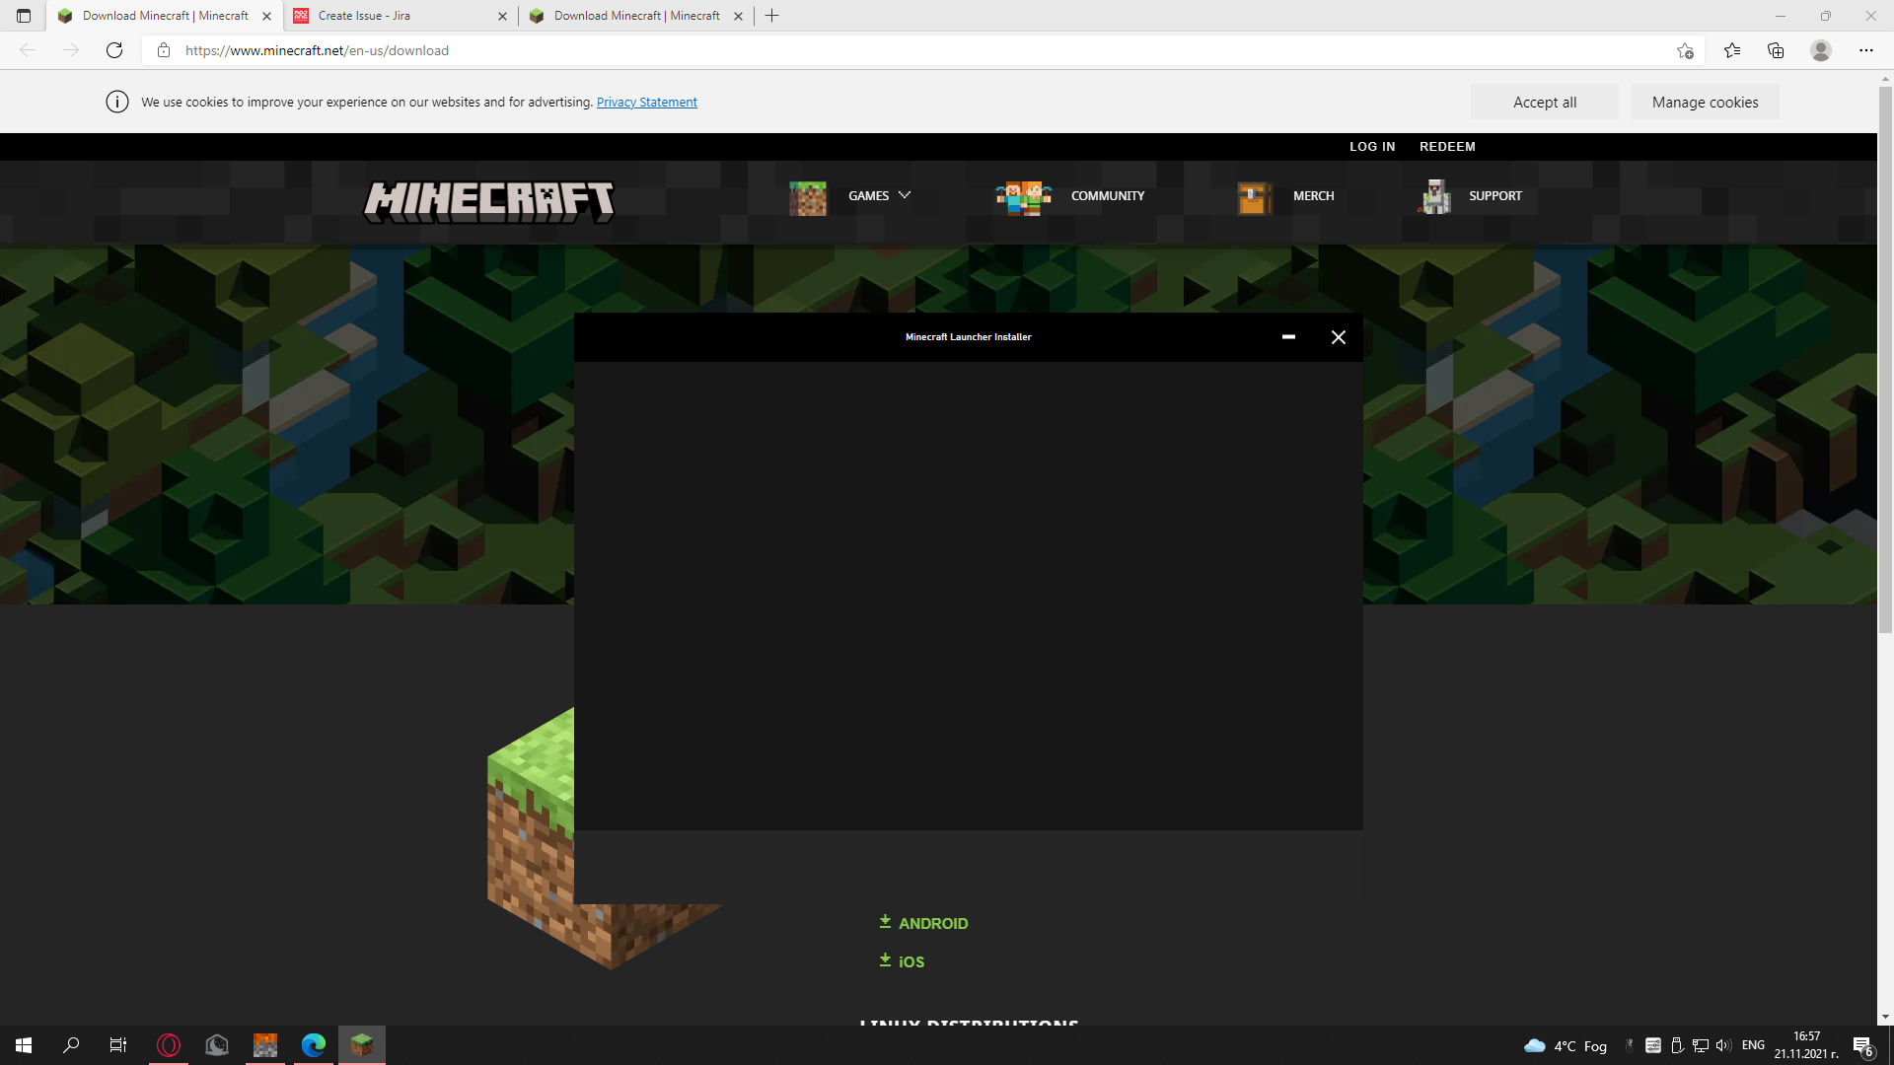Refresh the page with reload icon
Image resolution: width=1894 pixels, height=1065 pixels.
[114, 50]
